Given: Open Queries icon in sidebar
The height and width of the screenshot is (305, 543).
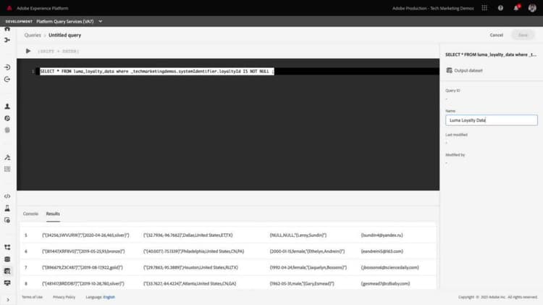Looking at the screenshot, I should [x=7, y=271].
